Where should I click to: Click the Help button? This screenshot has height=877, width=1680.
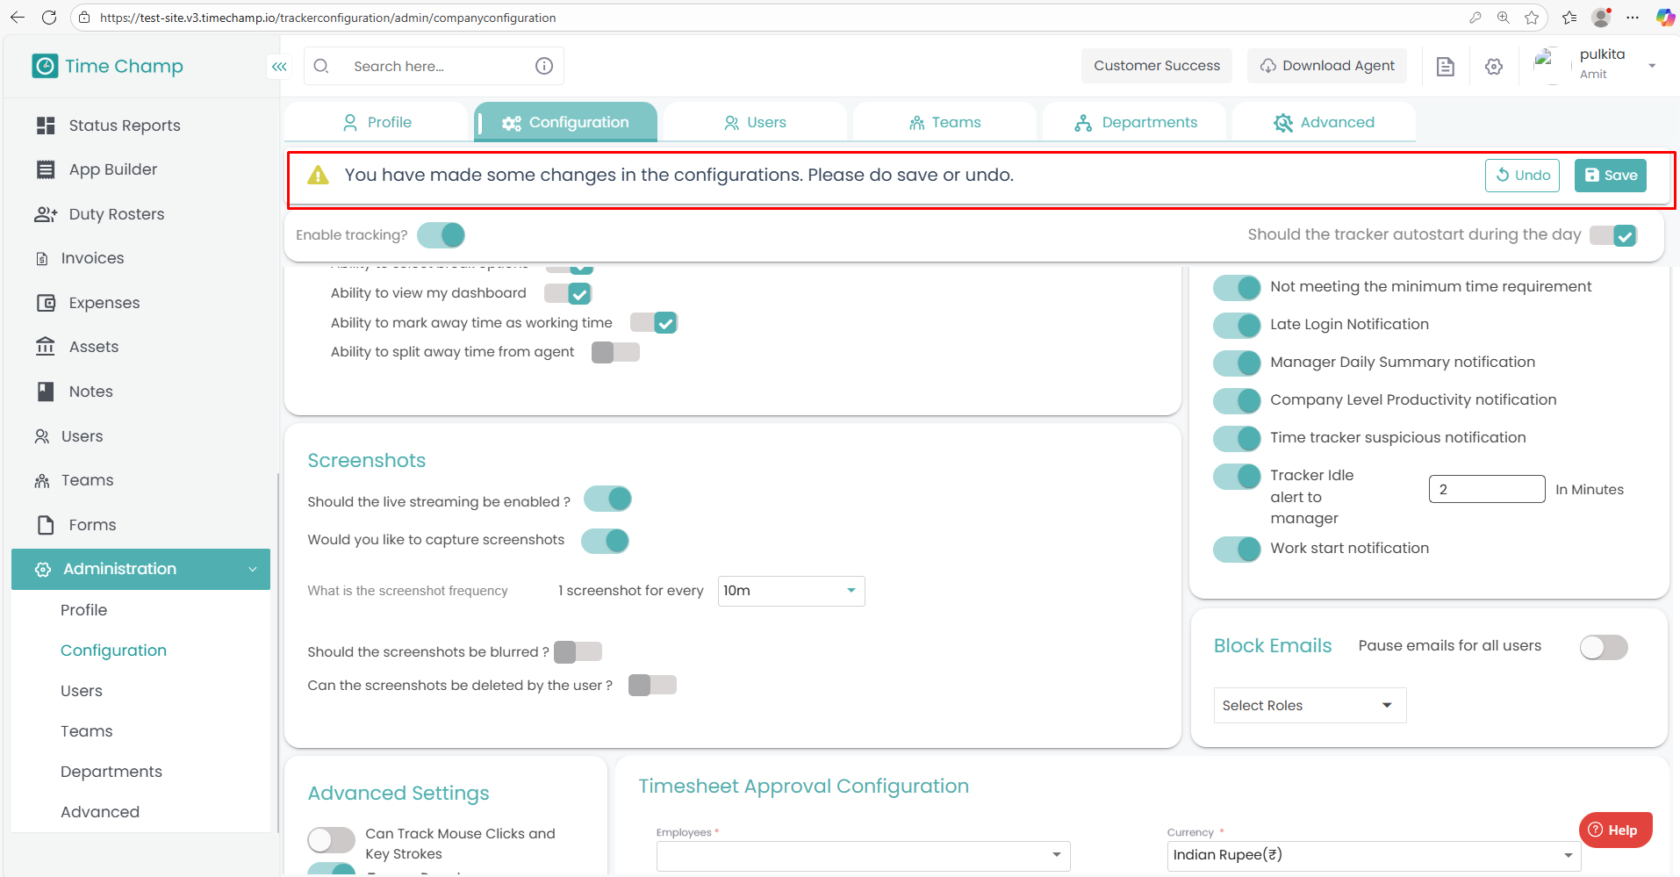tap(1615, 830)
